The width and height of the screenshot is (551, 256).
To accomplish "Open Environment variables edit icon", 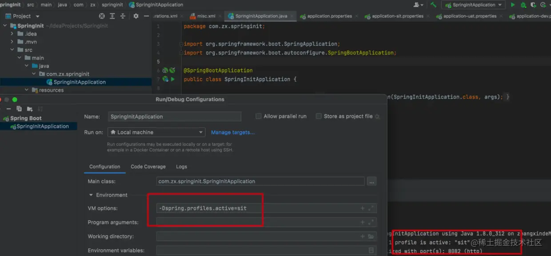I will 371,250.
